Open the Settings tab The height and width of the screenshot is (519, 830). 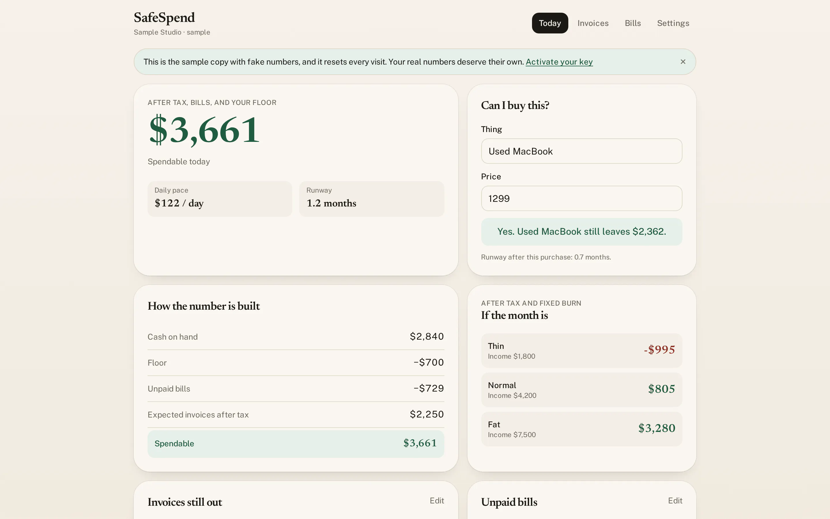[x=673, y=23]
